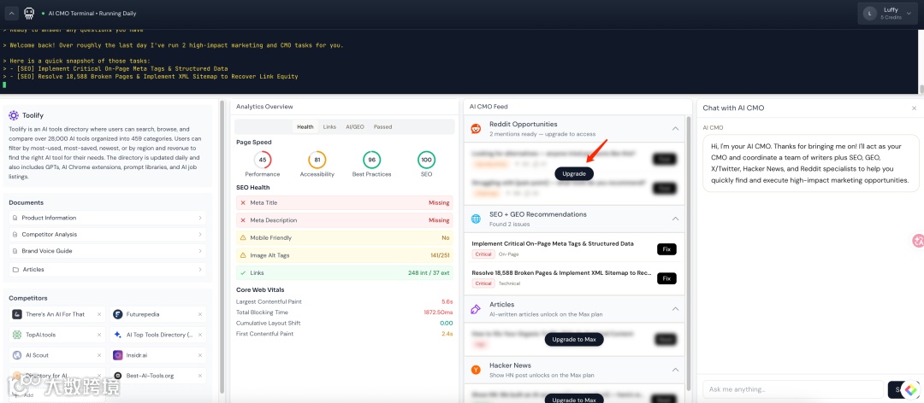Click the SEO + GEO globe icon
Viewport: 924px width, 403px height.
click(477, 219)
